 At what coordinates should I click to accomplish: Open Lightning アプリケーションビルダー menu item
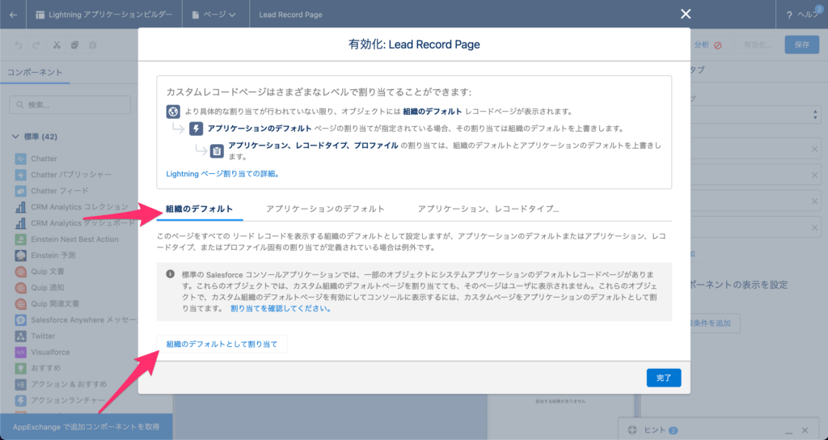point(104,15)
